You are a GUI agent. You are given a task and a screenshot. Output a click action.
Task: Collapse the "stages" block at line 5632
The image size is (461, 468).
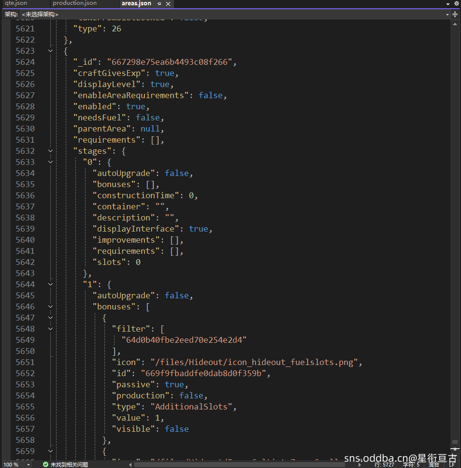51,151
